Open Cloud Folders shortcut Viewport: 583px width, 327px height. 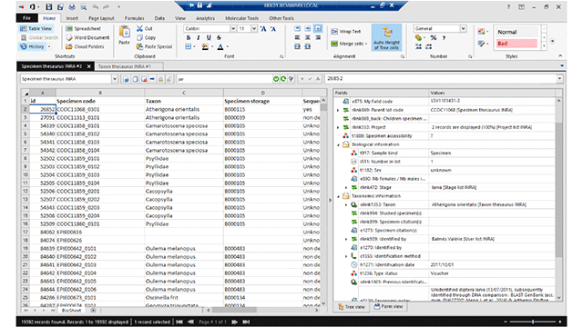coord(85,46)
